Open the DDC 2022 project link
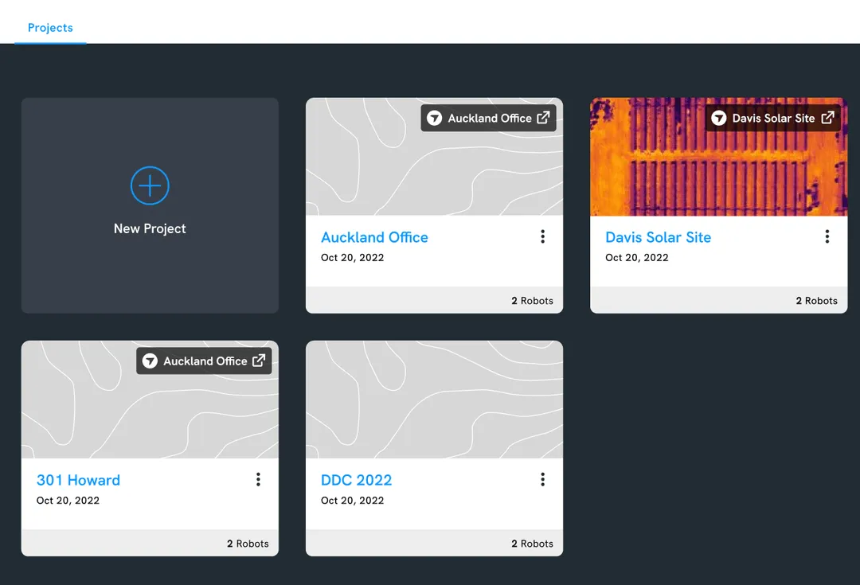 [x=356, y=479]
